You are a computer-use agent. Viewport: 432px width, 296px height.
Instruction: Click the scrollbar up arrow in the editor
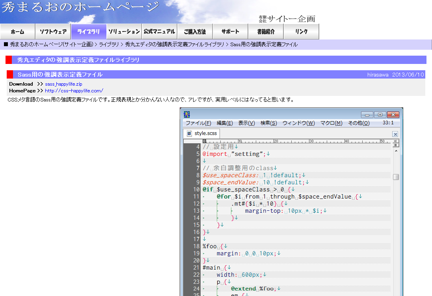396,150
